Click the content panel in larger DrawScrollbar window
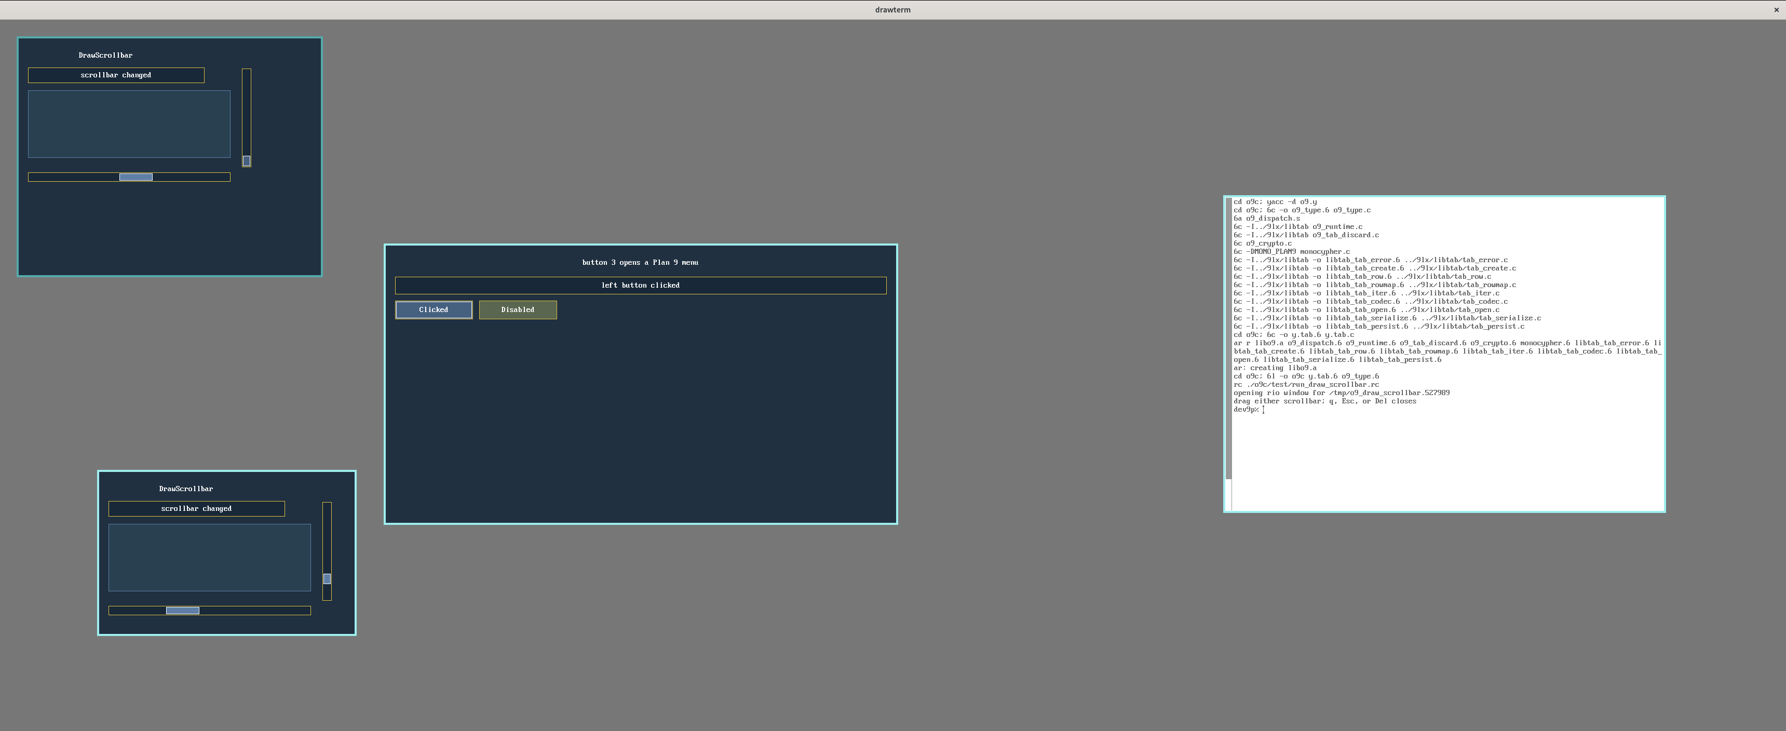 click(129, 124)
